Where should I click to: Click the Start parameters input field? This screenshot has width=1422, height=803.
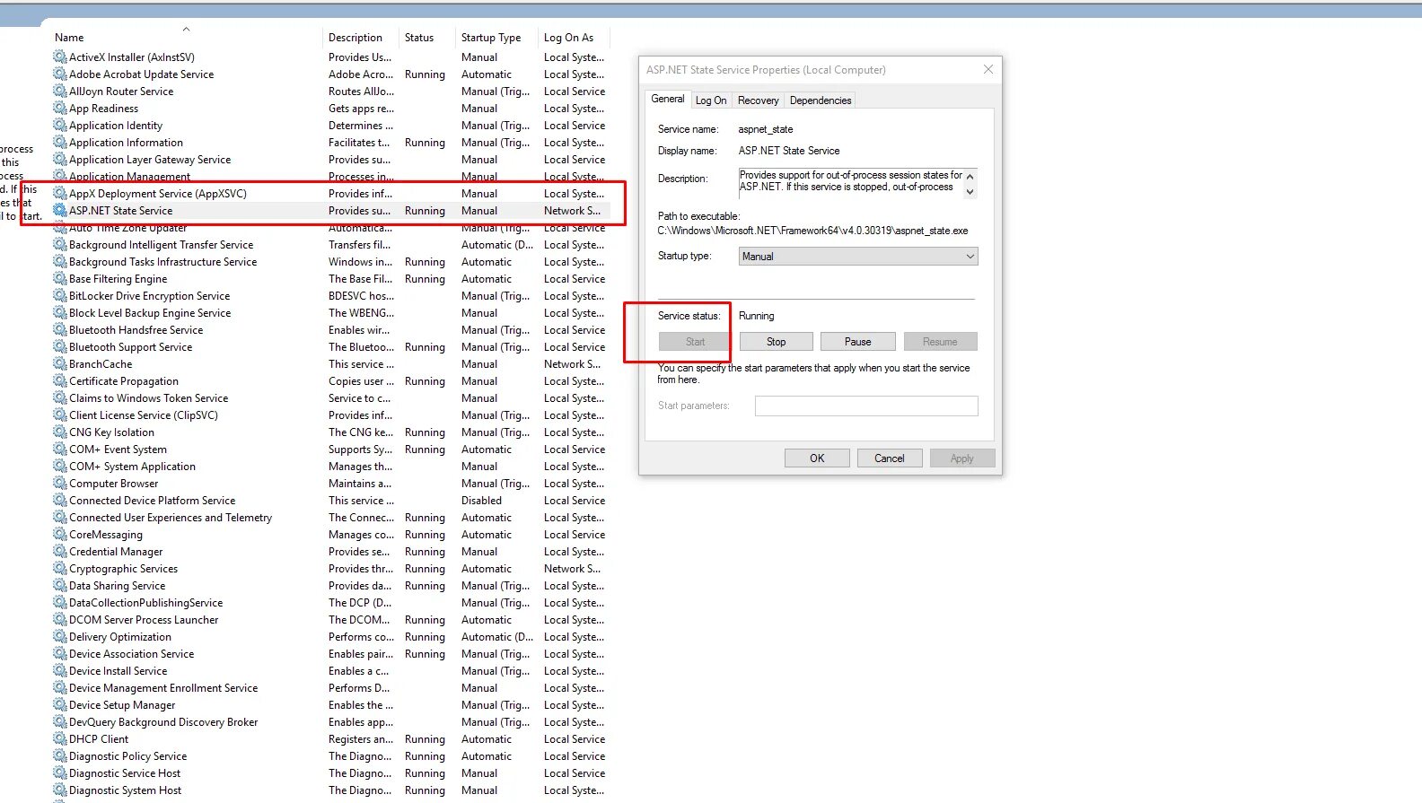click(x=866, y=406)
